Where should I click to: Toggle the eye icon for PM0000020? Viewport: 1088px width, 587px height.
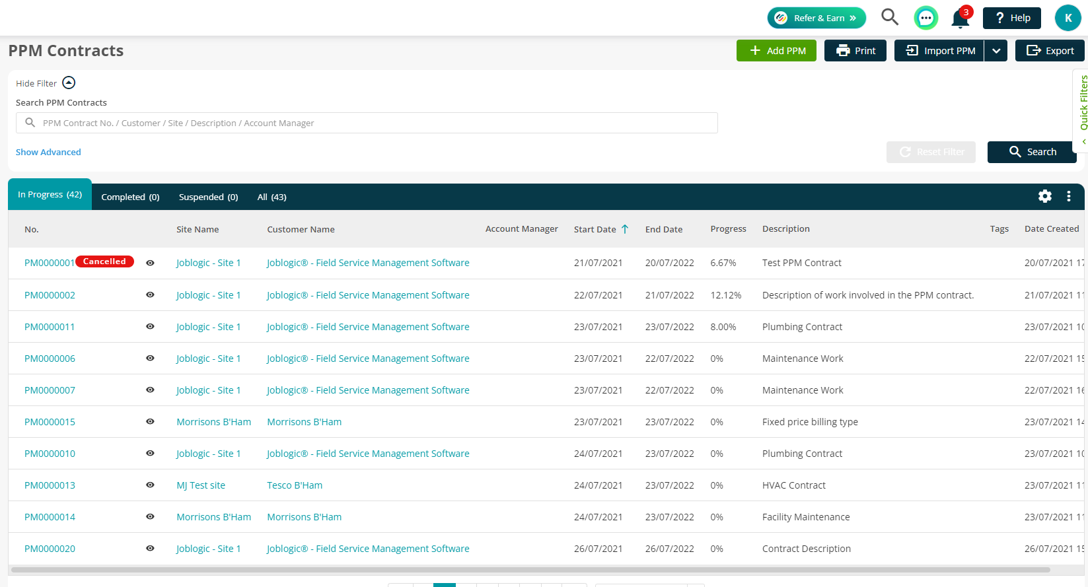150,548
